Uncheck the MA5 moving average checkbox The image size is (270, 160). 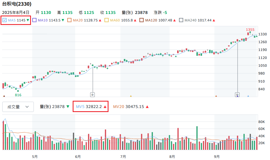point(5,20)
